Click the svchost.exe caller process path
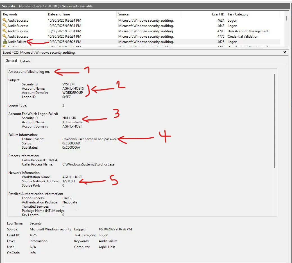The height and width of the screenshot is (263, 292). pyautogui.click(x=88, y=164)
